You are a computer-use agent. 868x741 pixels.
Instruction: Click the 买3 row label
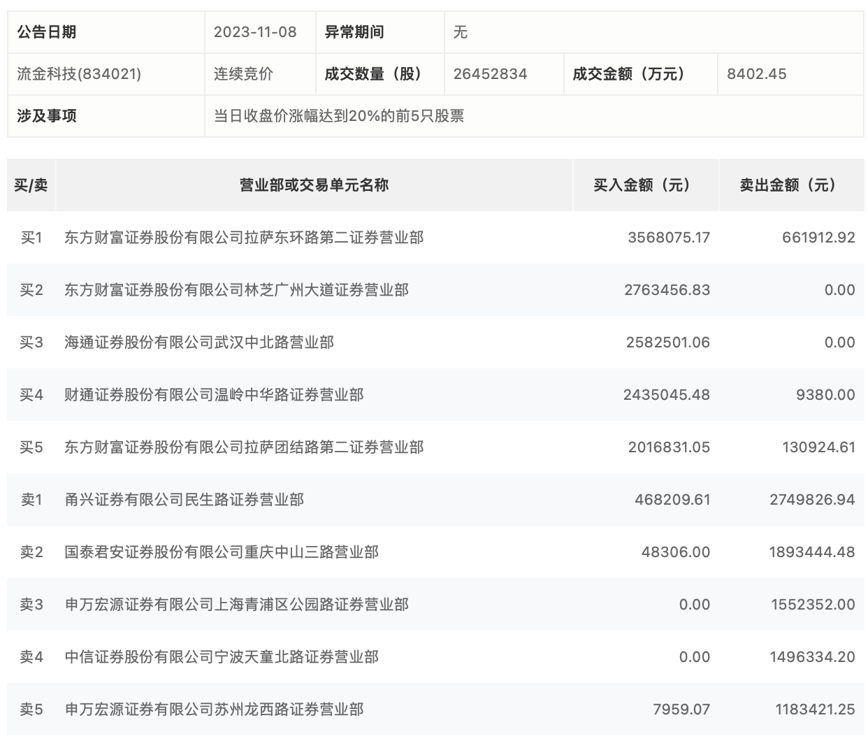point(31,343)
